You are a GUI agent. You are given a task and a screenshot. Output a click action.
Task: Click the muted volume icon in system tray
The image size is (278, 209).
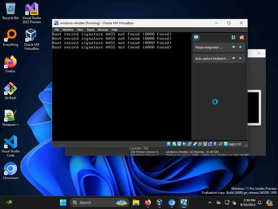click(x=234, y=202)
